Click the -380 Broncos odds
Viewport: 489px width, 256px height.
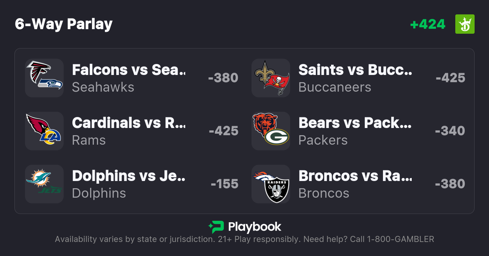pyautogui.click(x=450, y=184)
